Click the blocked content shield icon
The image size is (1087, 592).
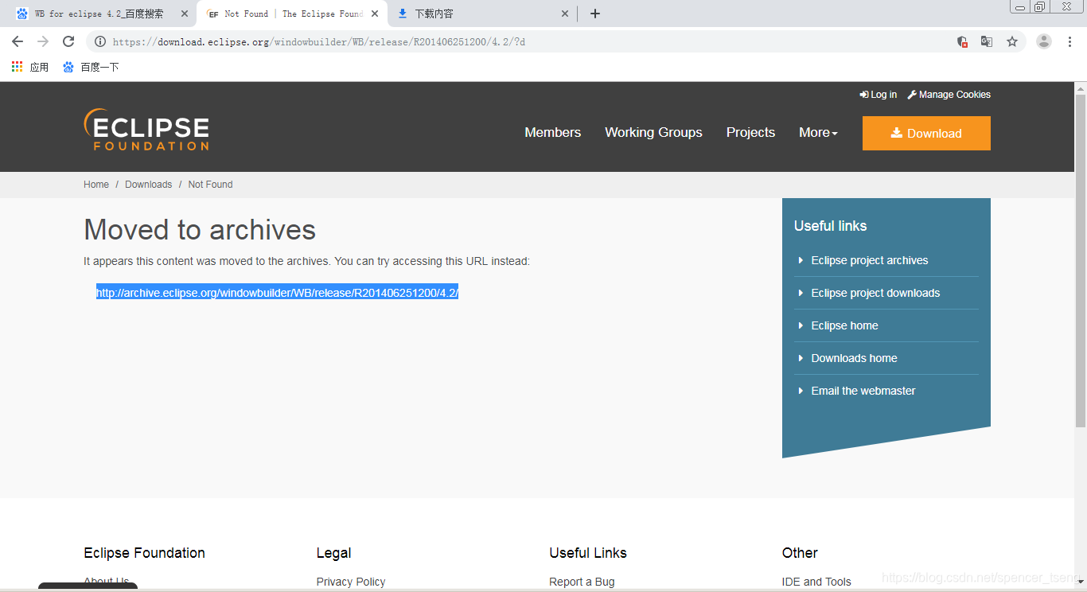click(x=962, y=41)
